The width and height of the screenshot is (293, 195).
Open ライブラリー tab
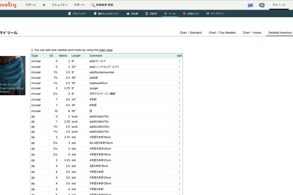[x=215, y=14]
